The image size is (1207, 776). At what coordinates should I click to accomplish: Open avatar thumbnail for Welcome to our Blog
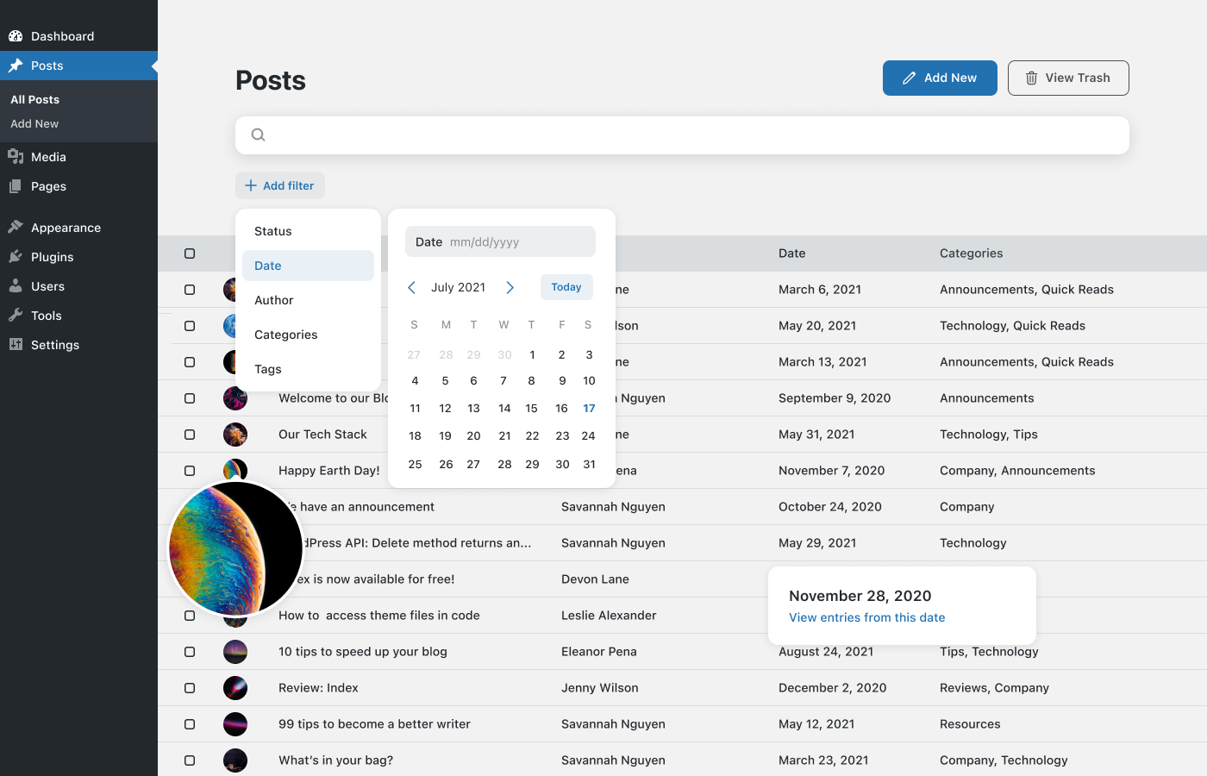click(x=235, y=398)
